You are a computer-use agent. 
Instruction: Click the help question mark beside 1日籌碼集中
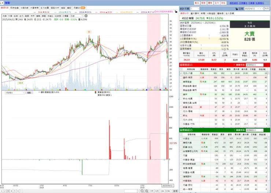(x=209, y=35)
